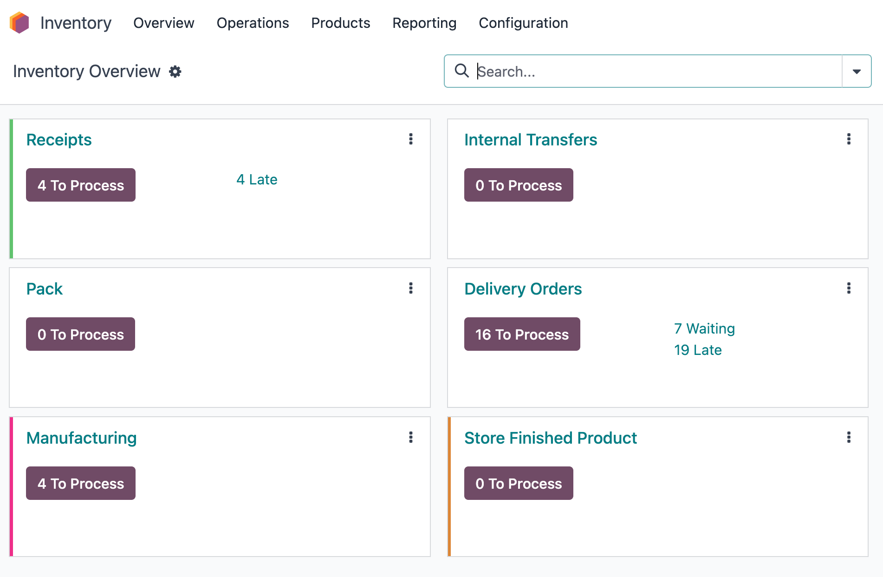This screenshot has height=577, width=883.
Task: Open the Delivery Orders card title
Action: tap(523, 288)
